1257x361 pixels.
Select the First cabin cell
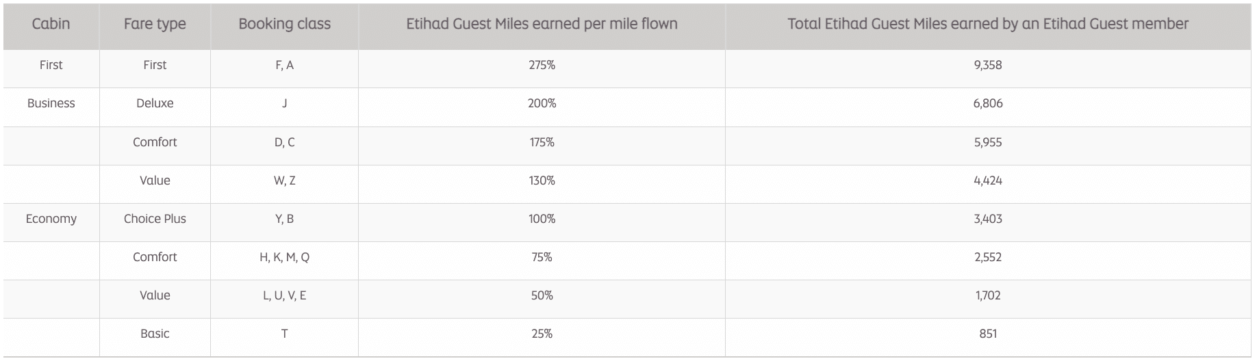coord(51,65)
